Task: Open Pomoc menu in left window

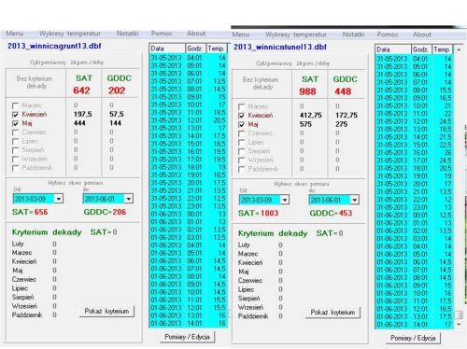Action: 162,34
